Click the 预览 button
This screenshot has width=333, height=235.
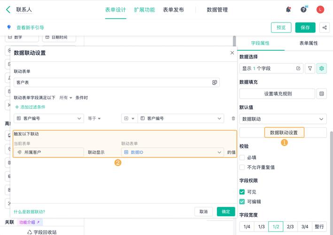(281, 28)
